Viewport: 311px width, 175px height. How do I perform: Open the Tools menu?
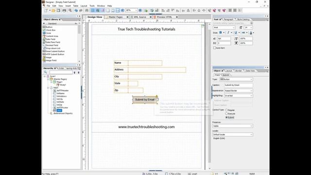tap(92, 6)
